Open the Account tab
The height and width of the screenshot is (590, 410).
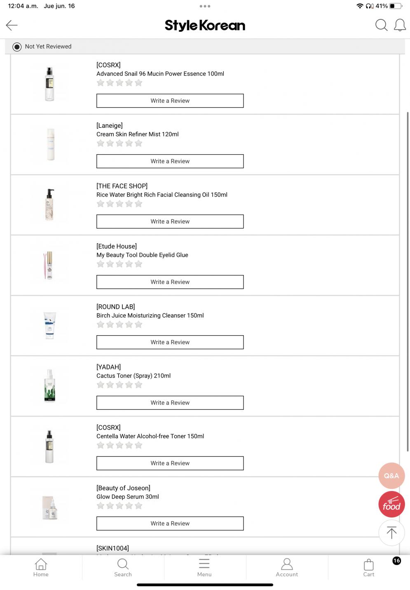click(x=287, y=567)
